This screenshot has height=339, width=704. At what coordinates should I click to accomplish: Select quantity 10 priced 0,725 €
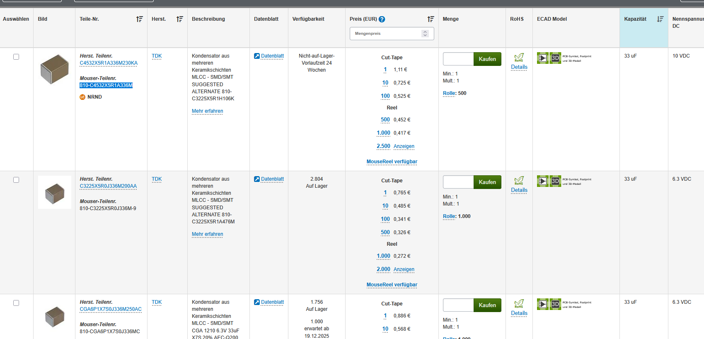tap(385, 83)
